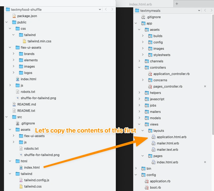Click the index.html icon under html folder
The image size is (214, 191).
pyautogui.click(x=21, y=168)
